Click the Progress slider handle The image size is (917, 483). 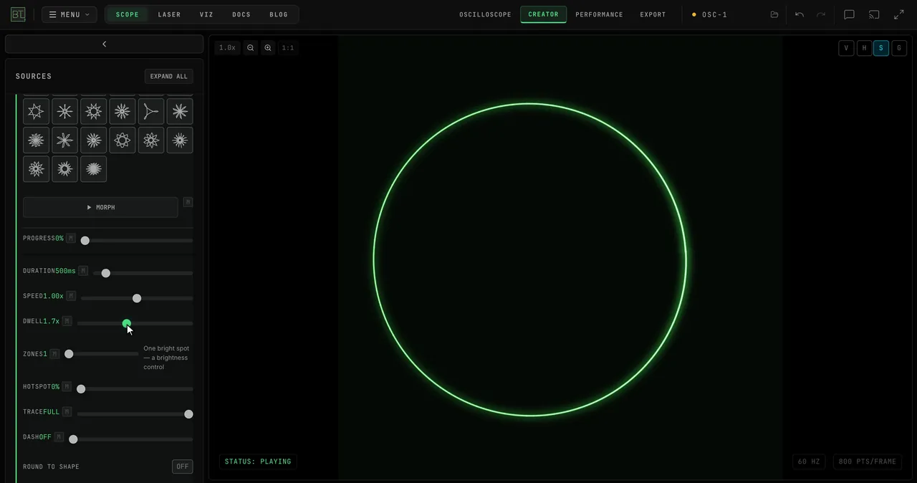85,241
